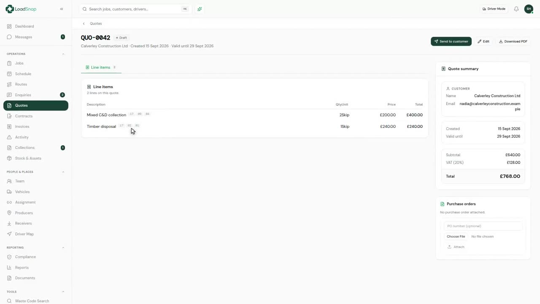Open Routes in the sidebar
The height and width of the screenshot is (304, 540).
36,84
